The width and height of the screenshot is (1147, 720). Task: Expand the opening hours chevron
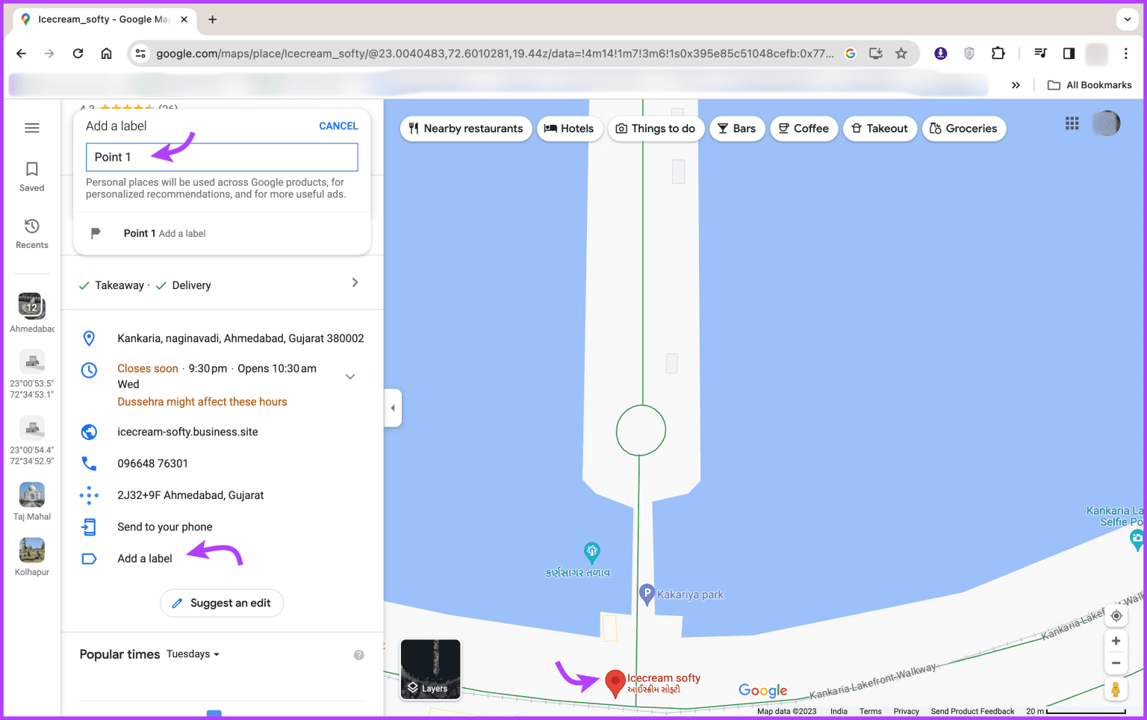coord(349,376)
